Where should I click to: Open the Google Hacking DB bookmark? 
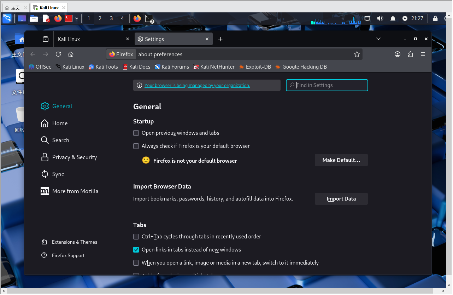click(x=301, y=66)
